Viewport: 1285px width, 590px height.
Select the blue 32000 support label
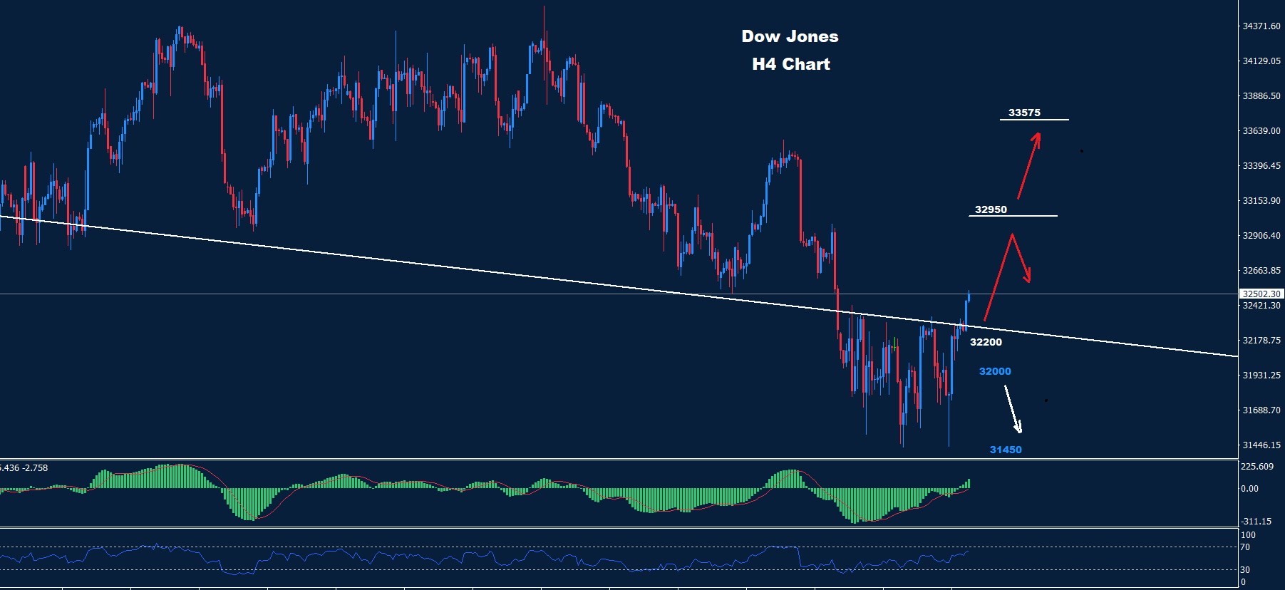pos(995,371)
